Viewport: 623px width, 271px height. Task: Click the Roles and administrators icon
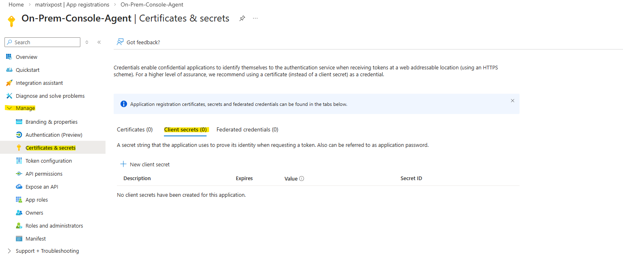pyautogui.click(x=19, y=226)
